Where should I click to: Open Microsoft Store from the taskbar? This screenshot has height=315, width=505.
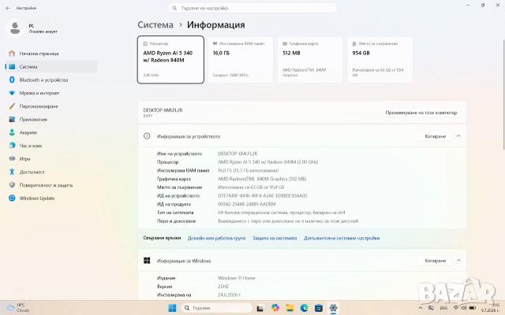coord(319,308)
